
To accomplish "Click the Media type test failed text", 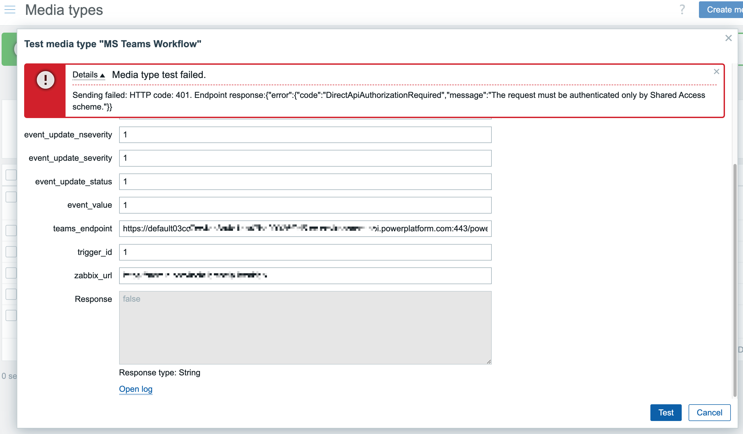I will 159,75.
